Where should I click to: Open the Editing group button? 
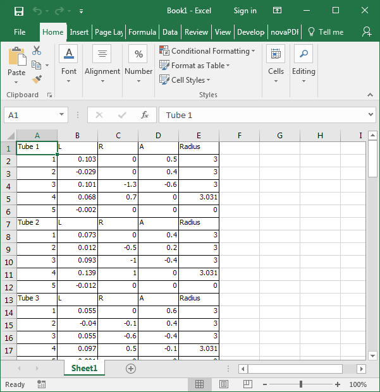point(303,62)
